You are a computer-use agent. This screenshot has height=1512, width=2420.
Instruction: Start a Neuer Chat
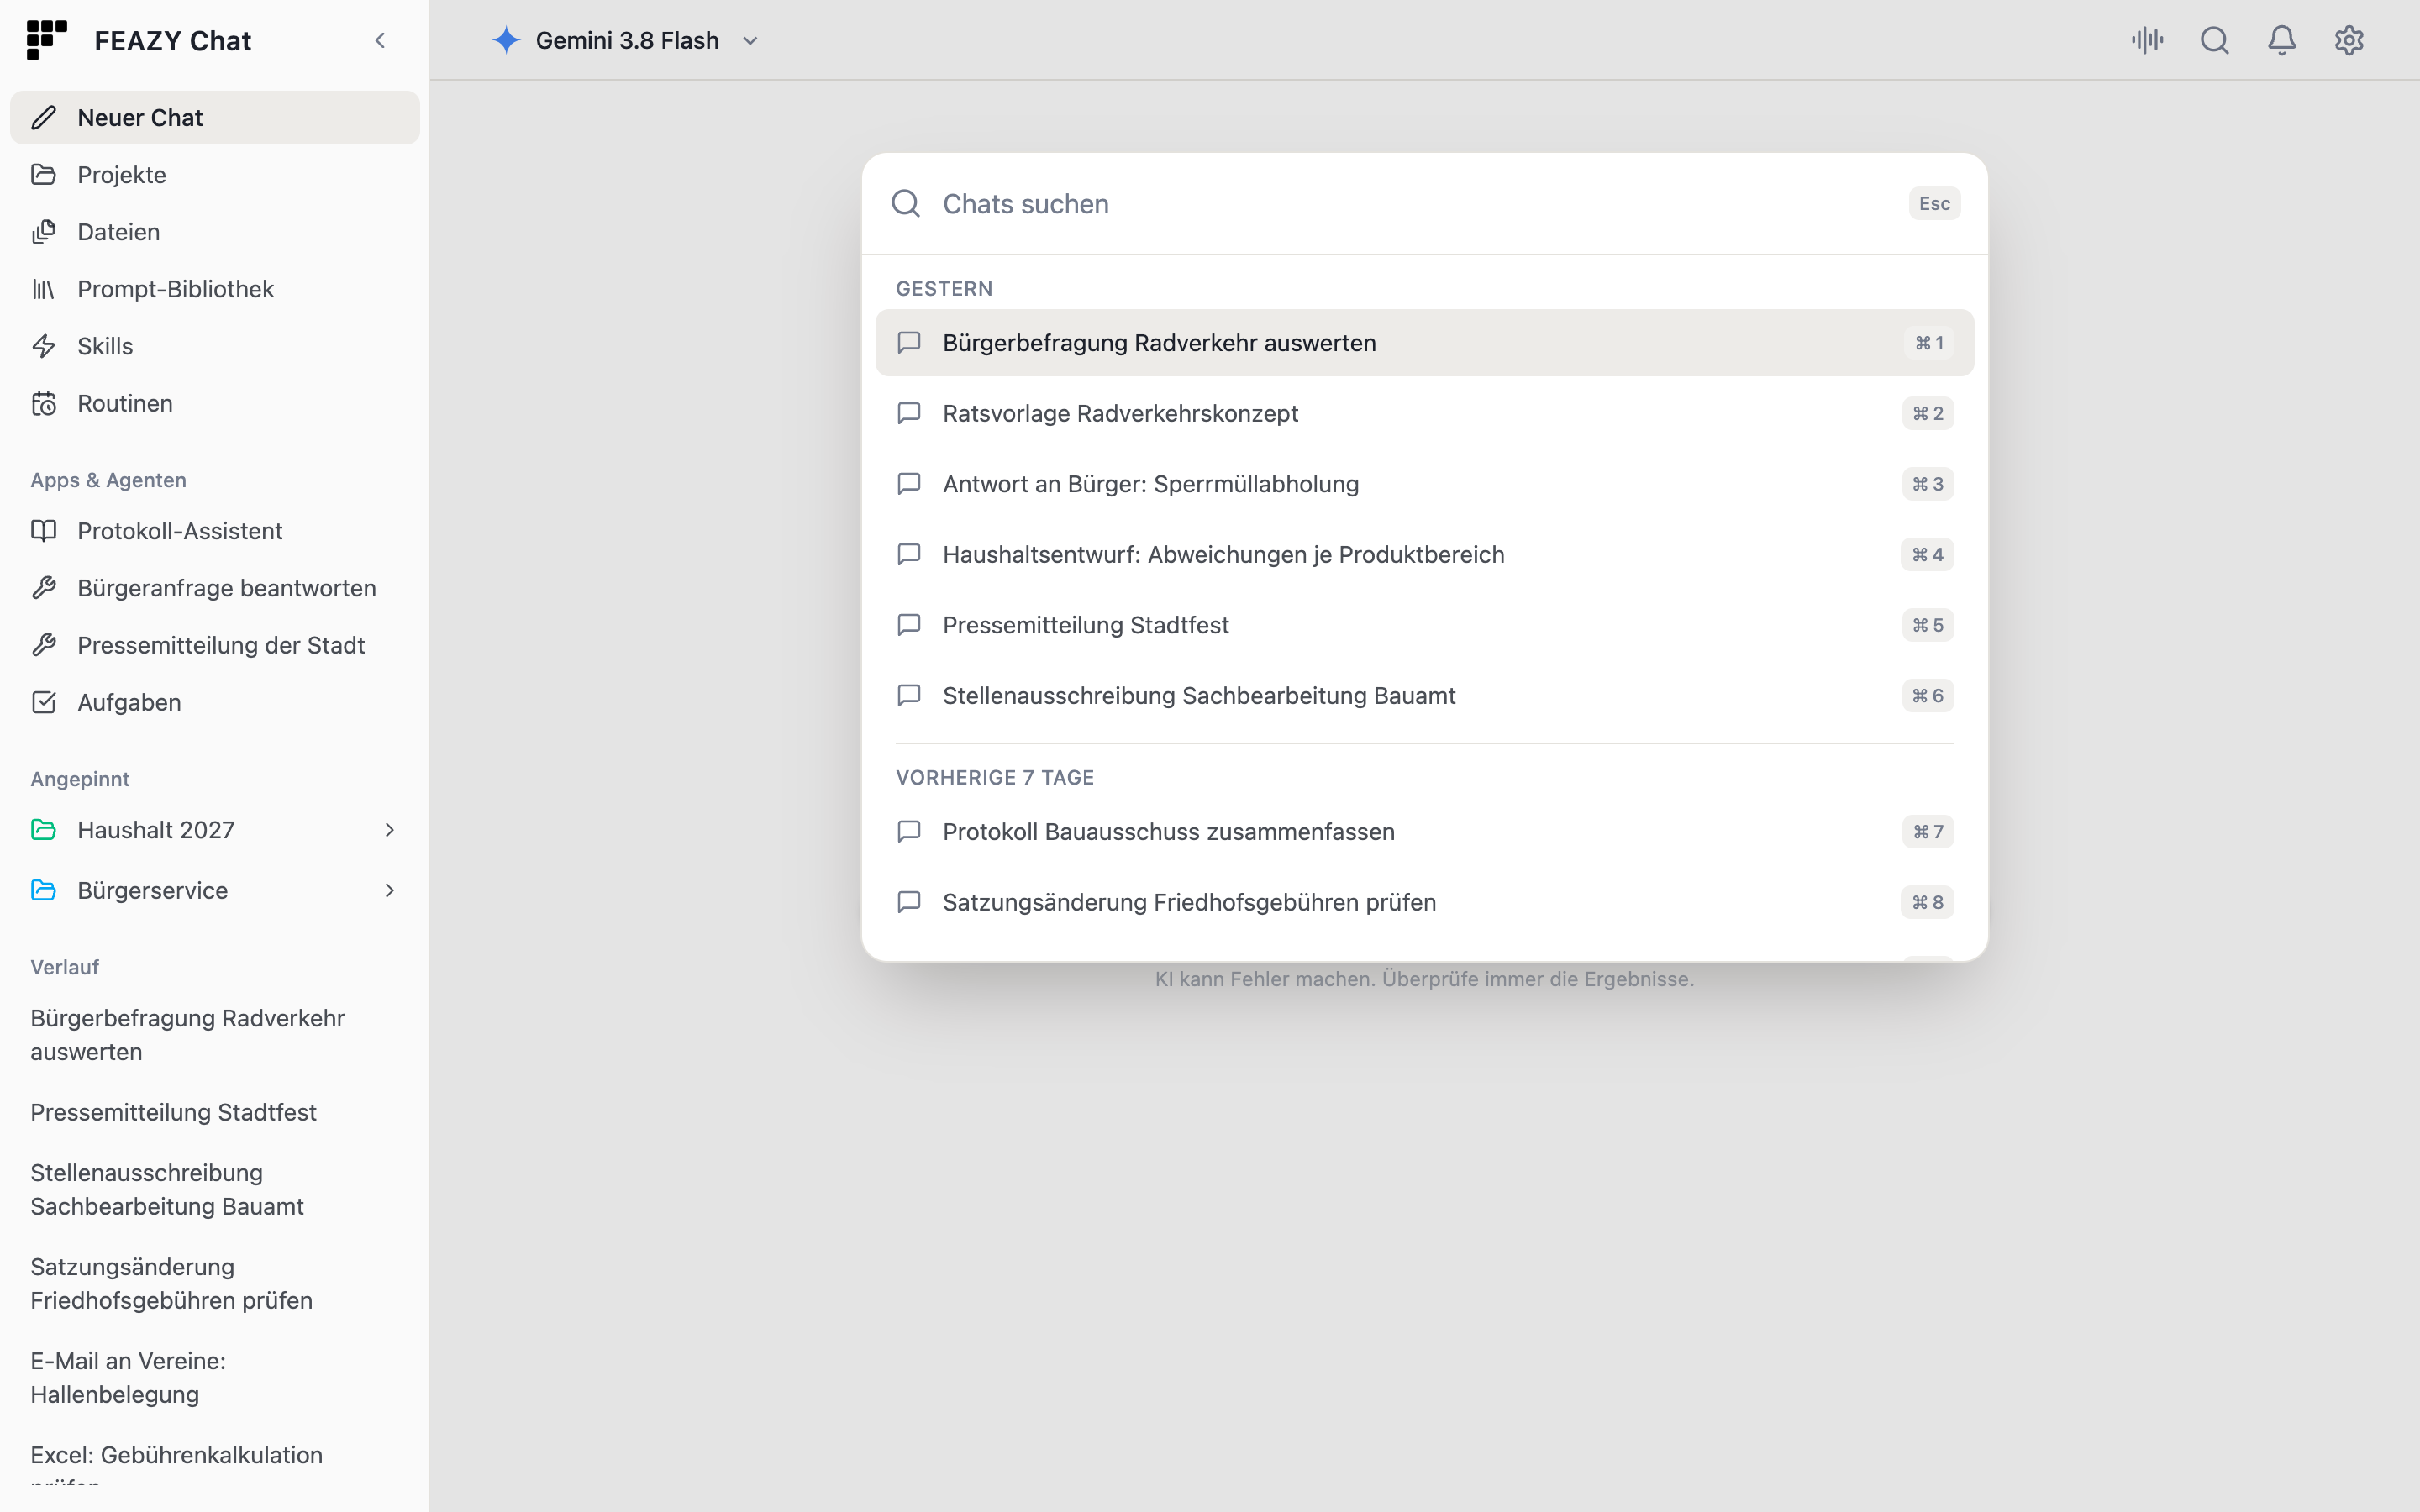coord(215,118)
